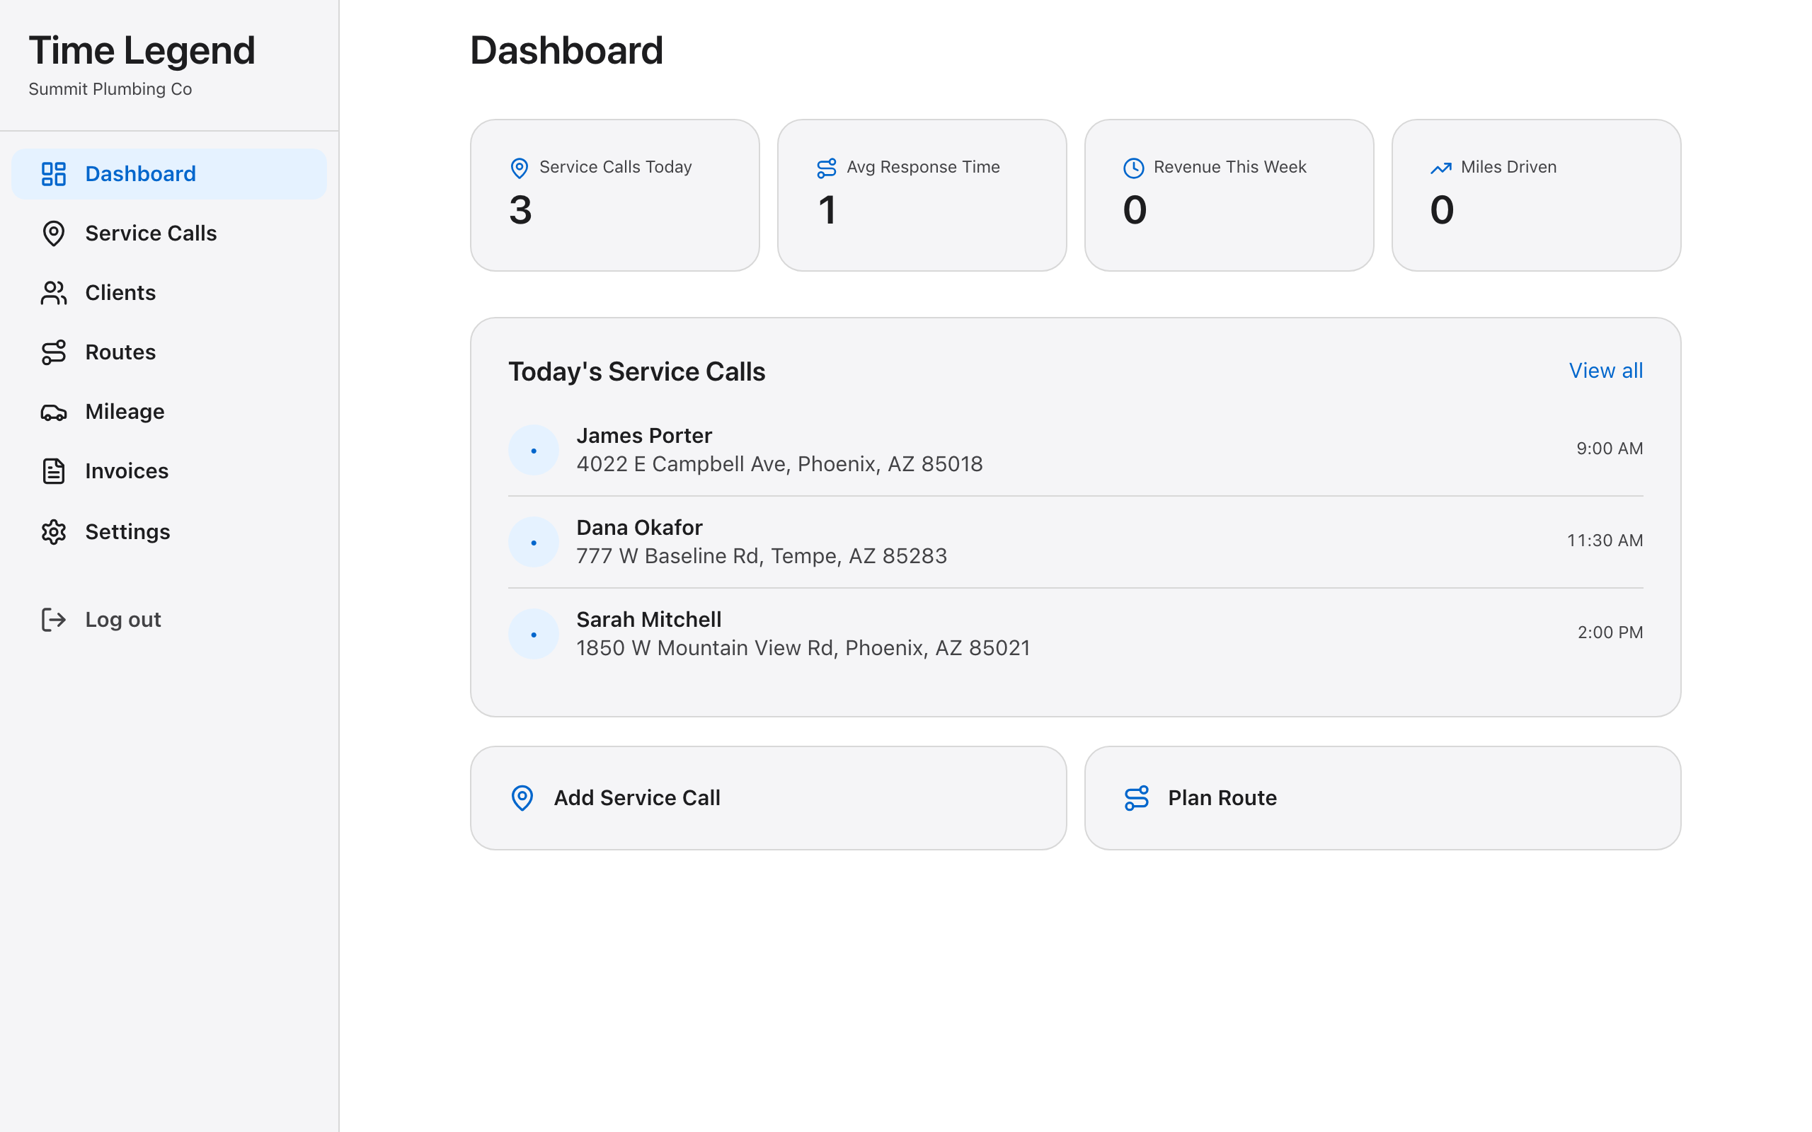The image size is (1812, 1132).
Task: Click the Time Legend app title
Action: [x=142, y=51]
